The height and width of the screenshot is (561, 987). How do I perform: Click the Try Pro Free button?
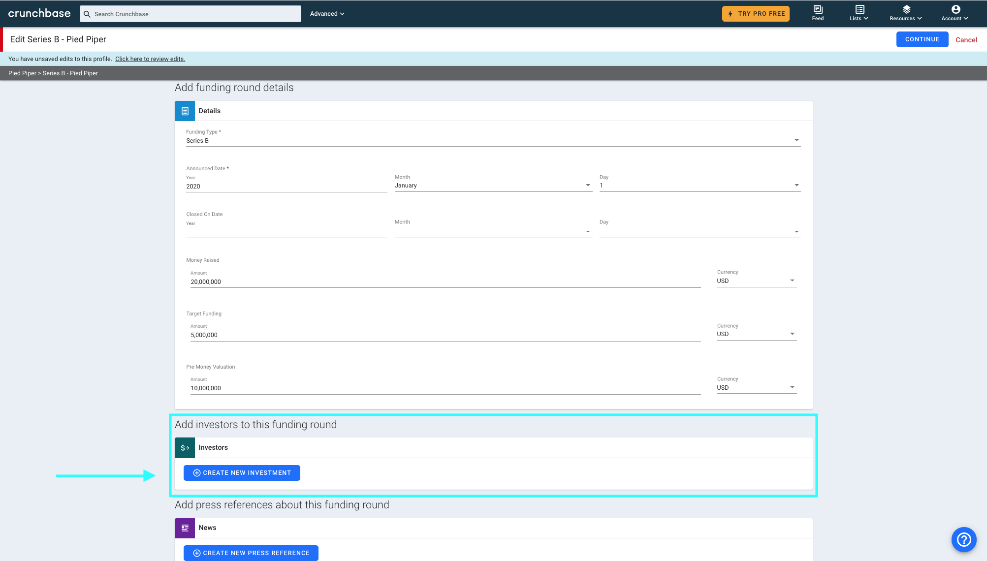pyautogui.click(x=756, y=14)
